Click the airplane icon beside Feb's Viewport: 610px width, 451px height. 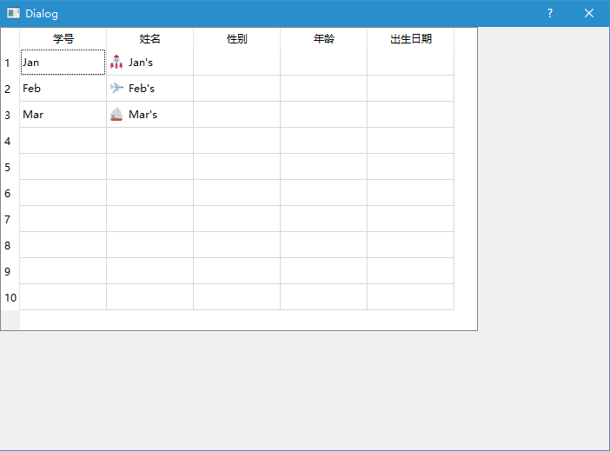click(x=116, y=88)
